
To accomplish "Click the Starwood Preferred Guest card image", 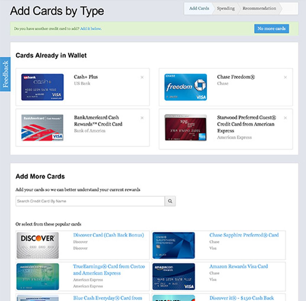I will [x=185, y=128].
